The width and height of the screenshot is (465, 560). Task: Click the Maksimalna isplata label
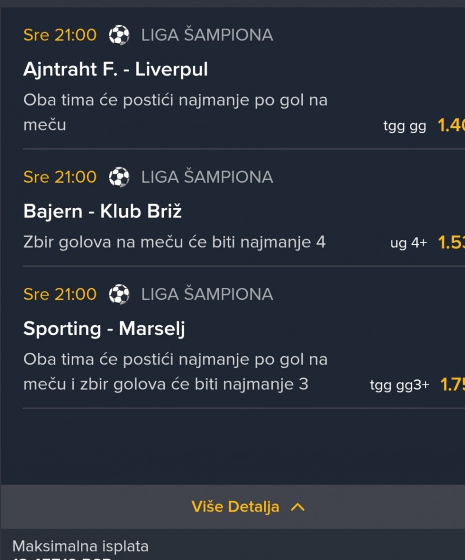(x=80, y=546)
